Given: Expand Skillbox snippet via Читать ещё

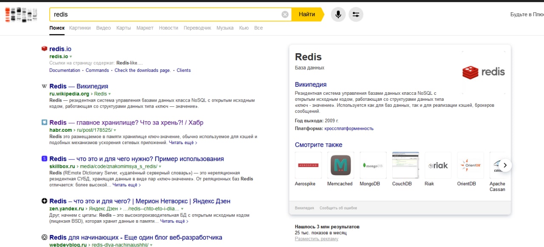Looking at the screenshot, I should click(127, 185).
